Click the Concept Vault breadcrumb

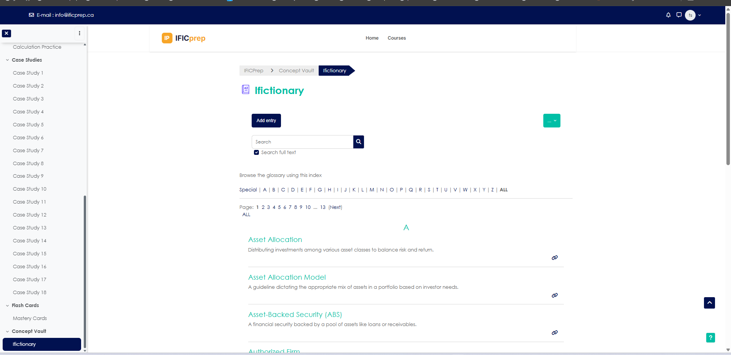(x=296, y=70)
